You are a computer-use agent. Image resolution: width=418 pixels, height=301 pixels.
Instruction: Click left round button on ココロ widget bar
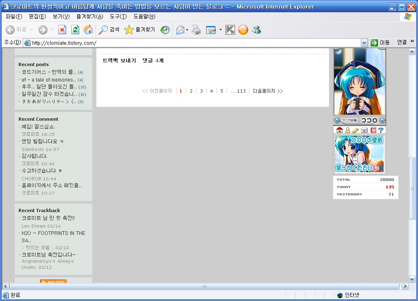(x=337, y=120)
